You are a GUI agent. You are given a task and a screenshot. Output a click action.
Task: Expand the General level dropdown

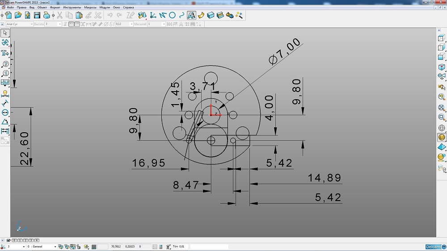pos(55,247)
